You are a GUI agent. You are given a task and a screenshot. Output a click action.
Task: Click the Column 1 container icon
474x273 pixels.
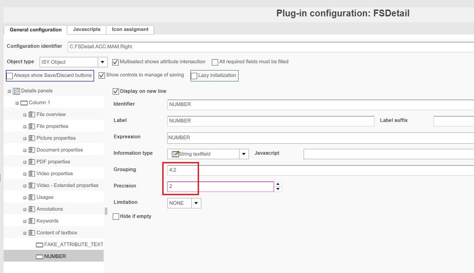click(24, 103)
